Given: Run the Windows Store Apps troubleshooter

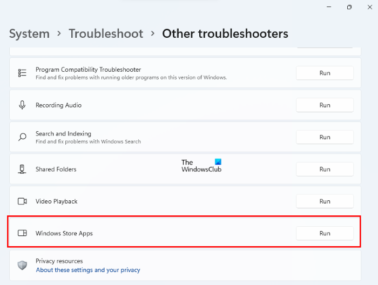Looking at the screenshot, I should [x=325, y=233].
